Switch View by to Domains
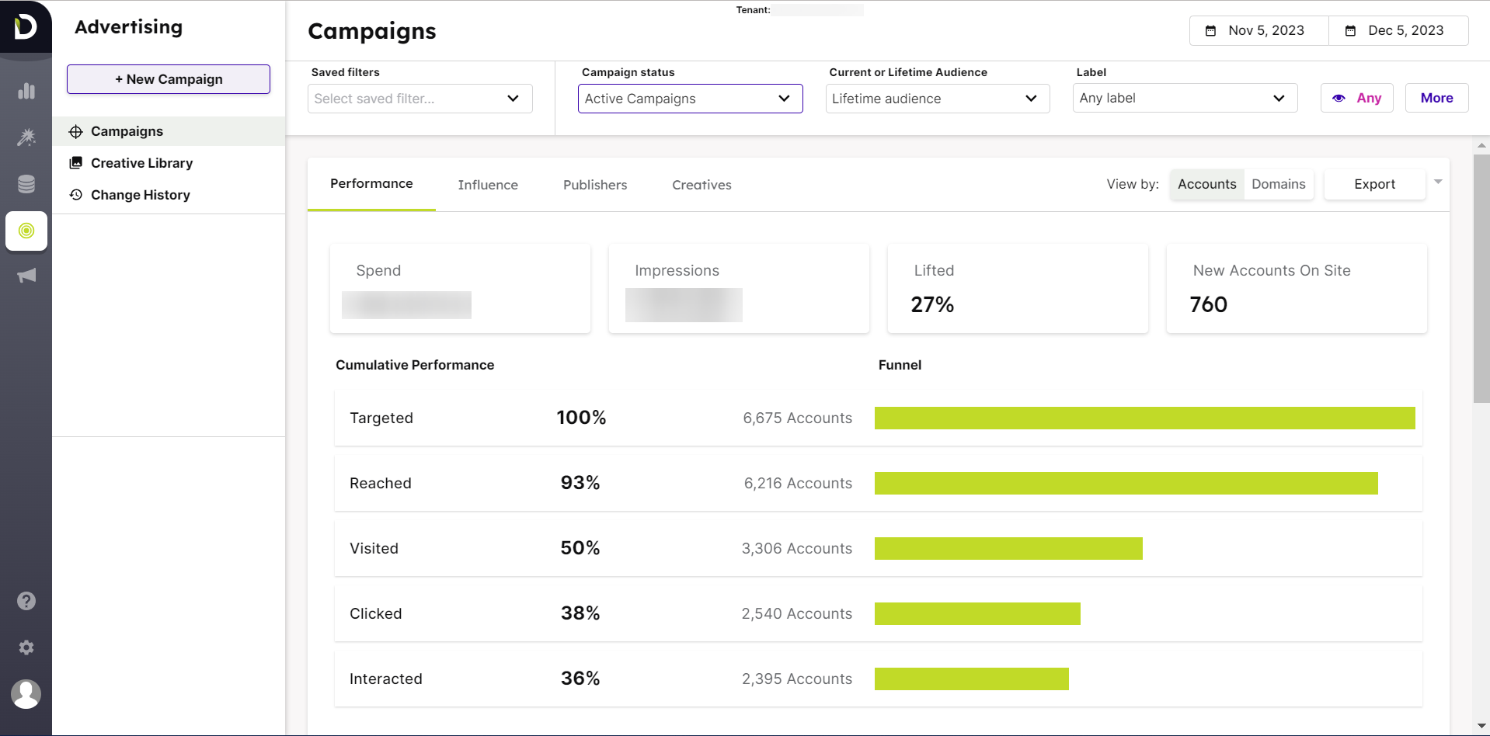Screen dimensions: 1490x736 1278,184
